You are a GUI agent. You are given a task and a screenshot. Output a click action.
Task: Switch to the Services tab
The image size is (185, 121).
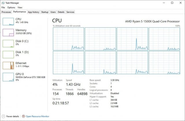[70, 12]
